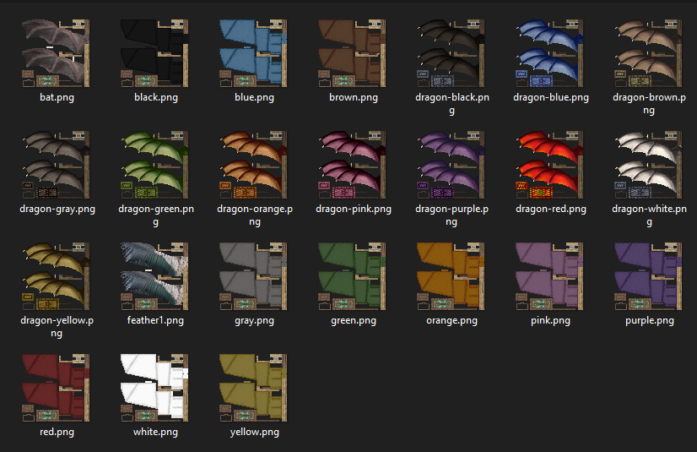Viewport: 697px width, 452px height.
Task: Click the 'red.png' file name
Action: click(x=57, y=433)
